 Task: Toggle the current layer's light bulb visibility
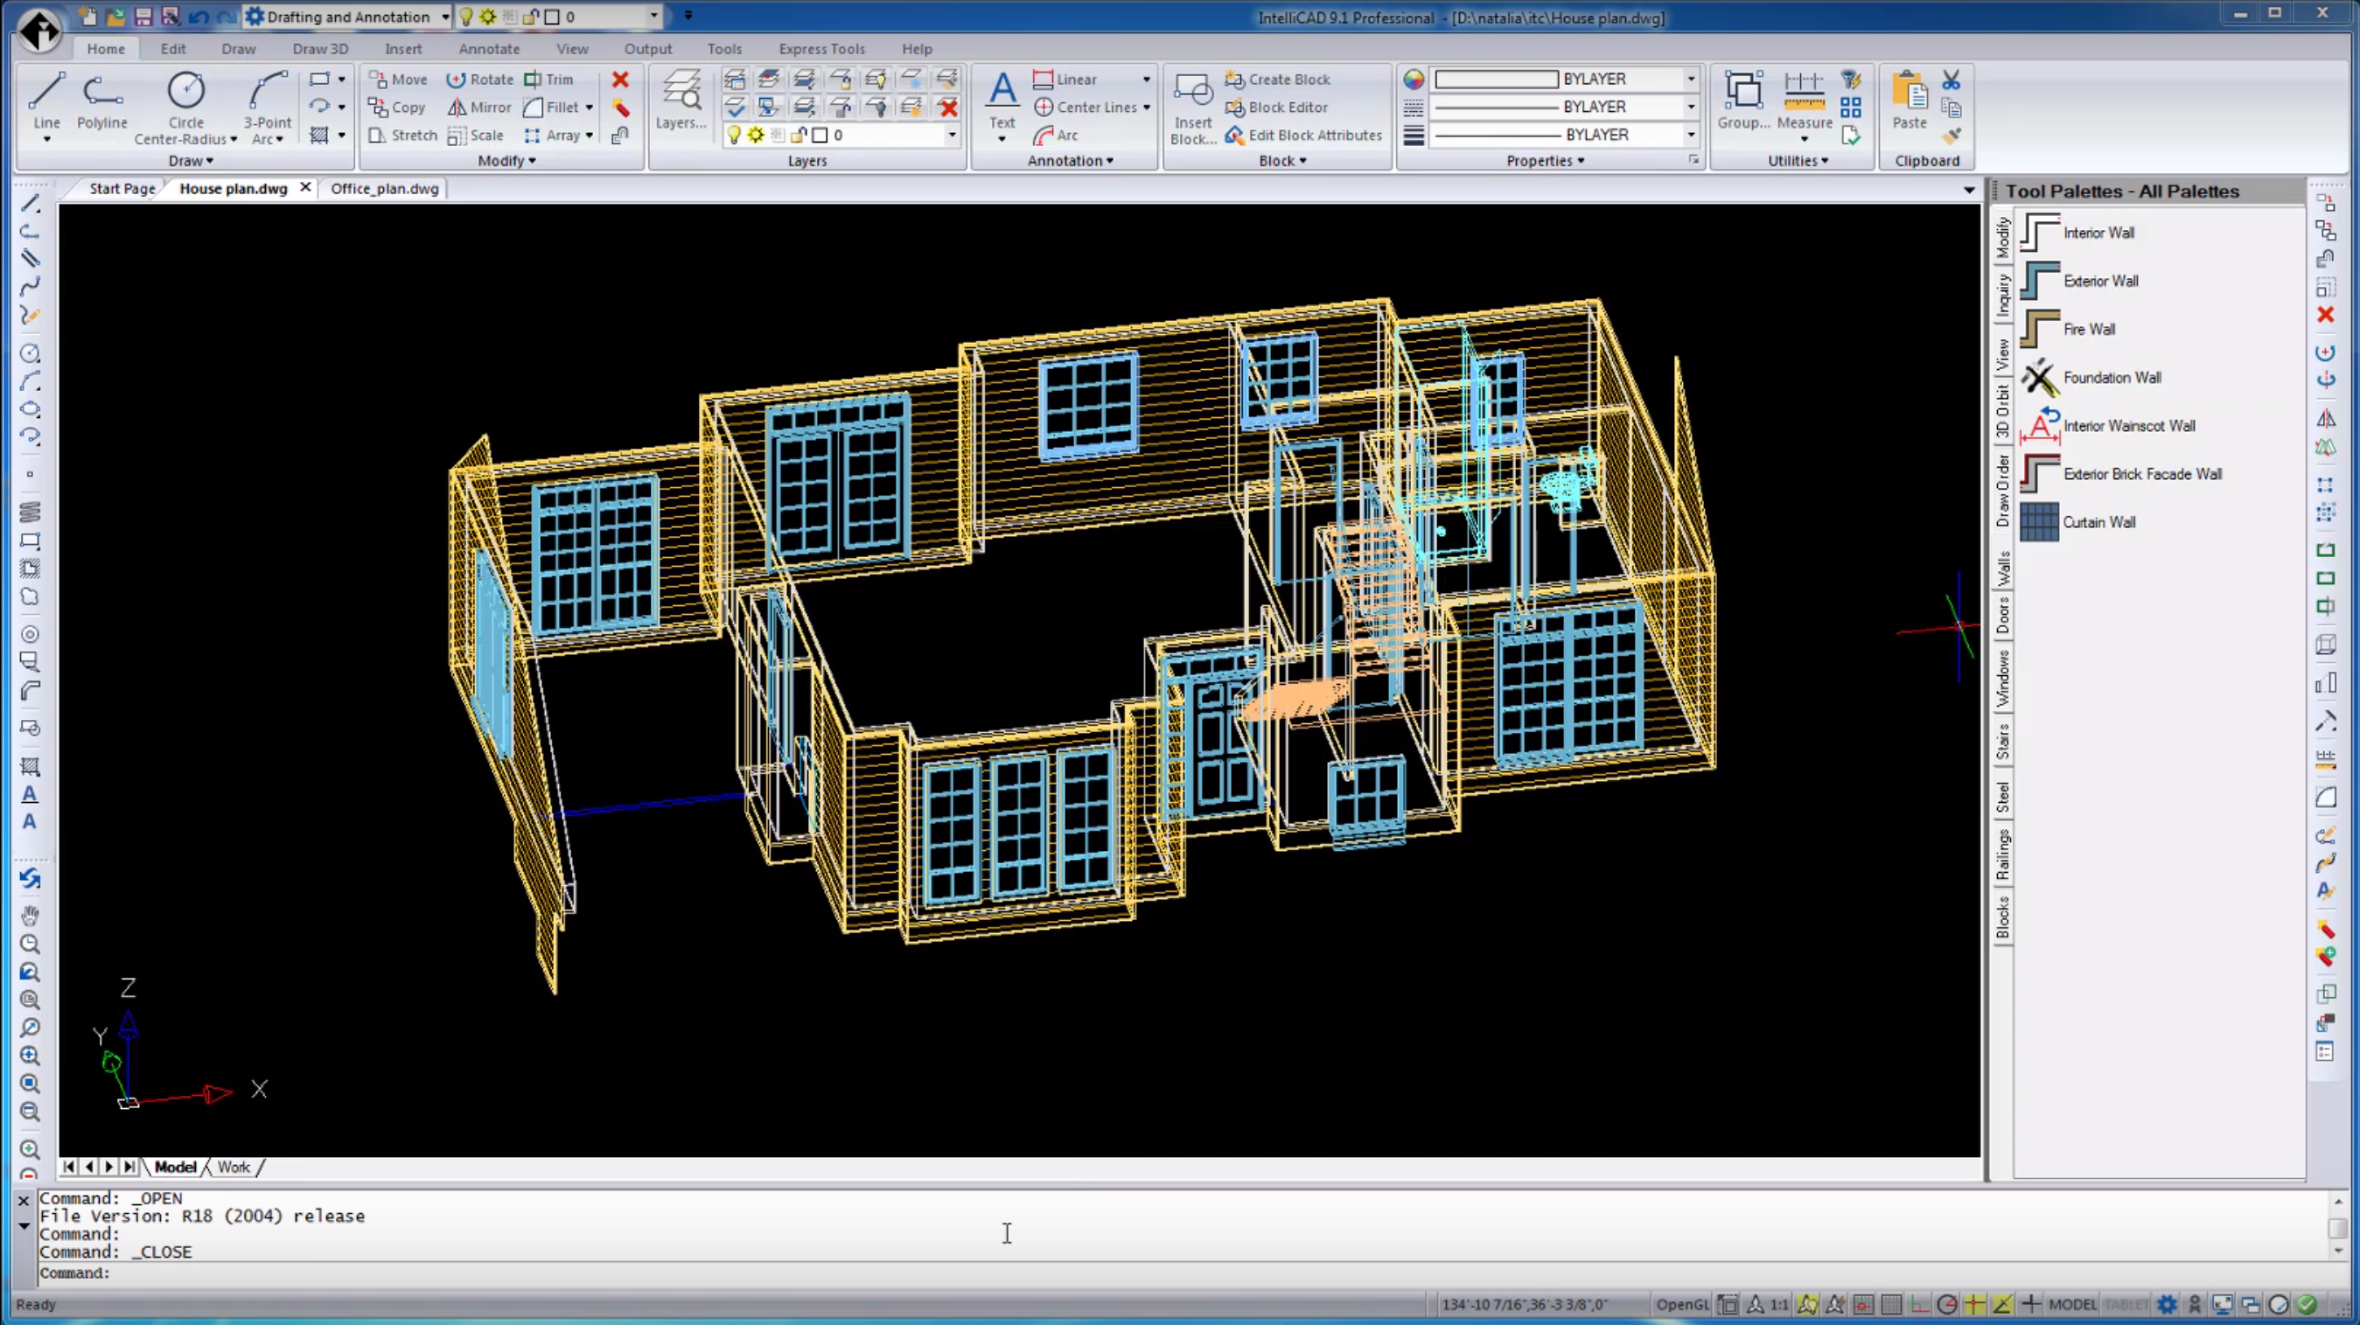pyautogui.click(x=734, y=135)
